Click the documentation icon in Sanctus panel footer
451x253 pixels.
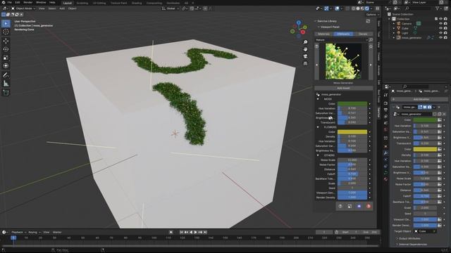[x=340, y=206]
